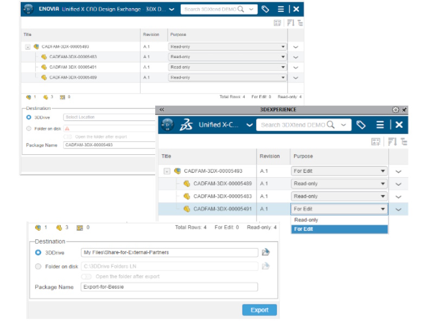
Task: Collapse the CADFAM-3DX-00005493 tree row
Action: pos(168,170)
